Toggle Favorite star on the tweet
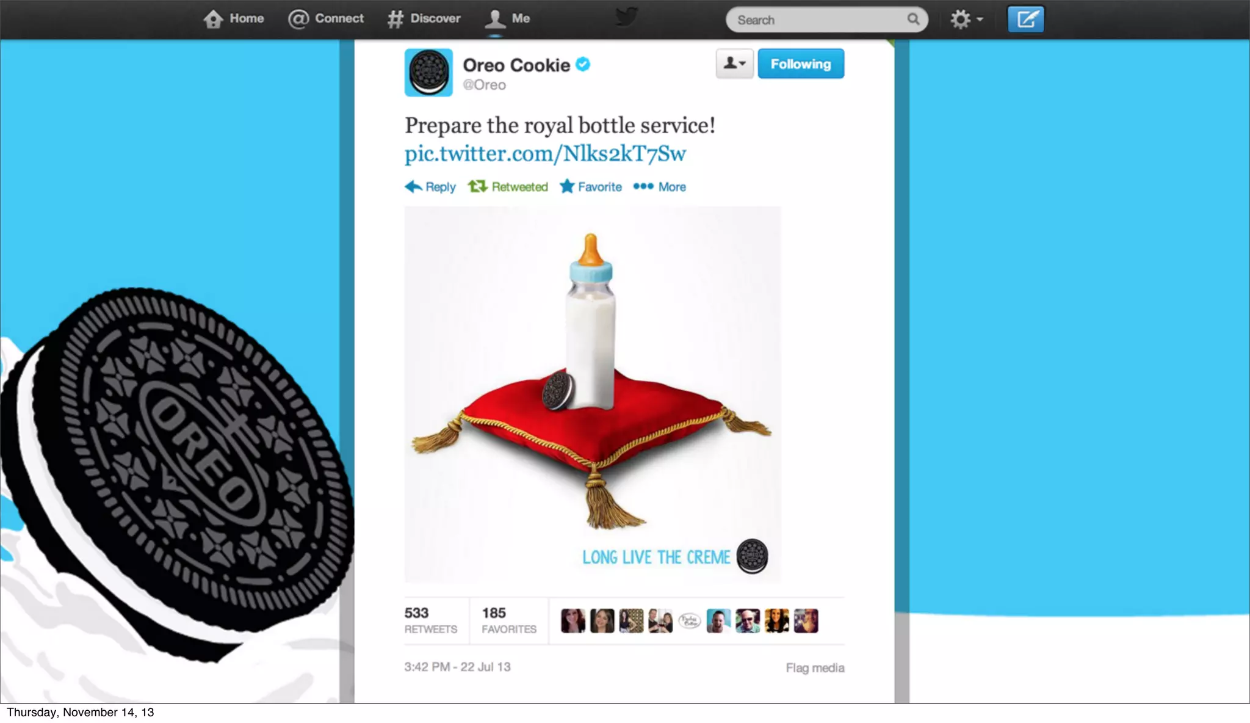Viewport: 1250px width, 723px height. click(591, 187)
